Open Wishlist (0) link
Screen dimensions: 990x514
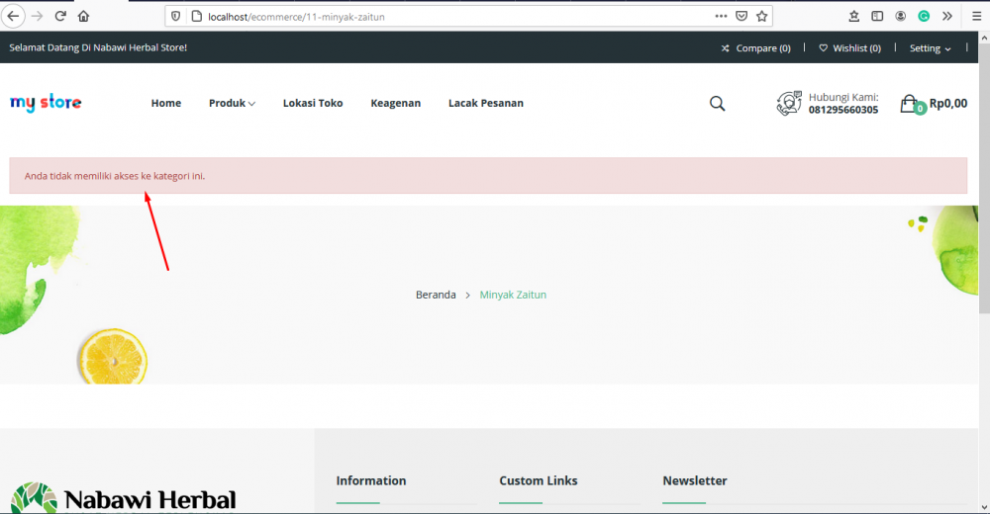click(849, 47)
